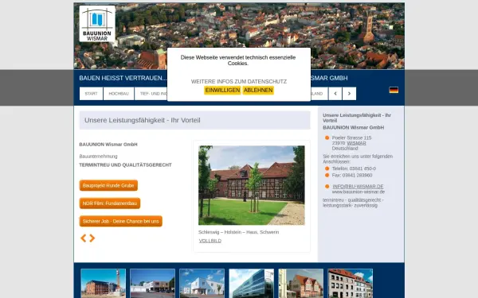
Task: Select the German flag language icon
Action: pyautogui.click(x=394, y=90)
